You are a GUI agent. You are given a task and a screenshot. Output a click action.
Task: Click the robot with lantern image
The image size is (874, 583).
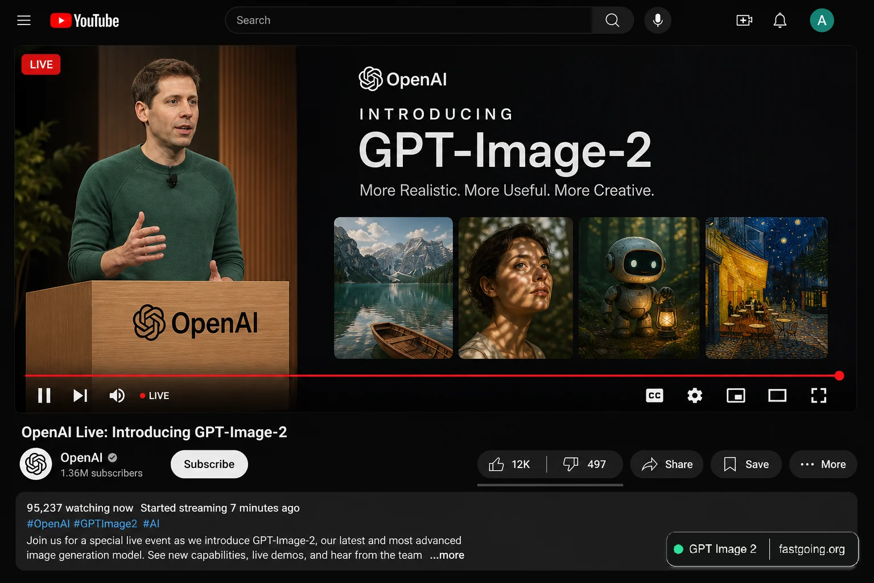click(639, 288)
